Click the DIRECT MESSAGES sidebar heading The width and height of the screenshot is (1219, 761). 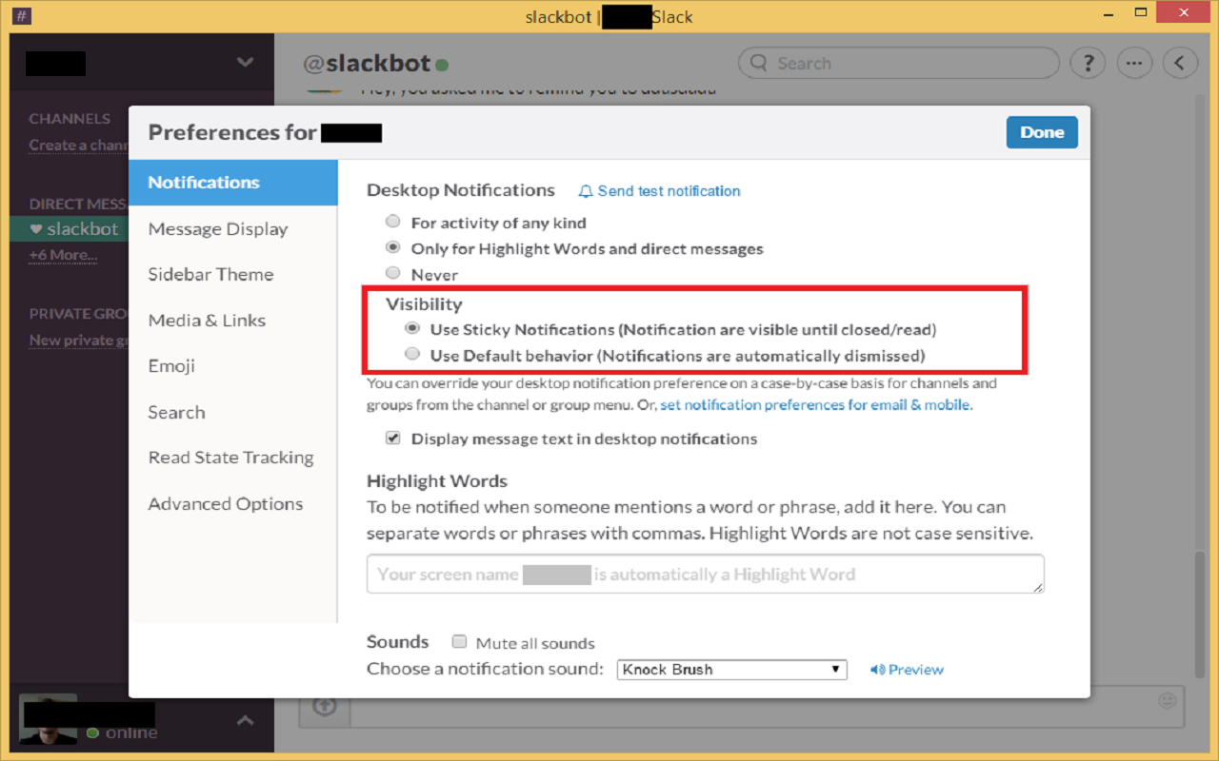coord(78,204)
